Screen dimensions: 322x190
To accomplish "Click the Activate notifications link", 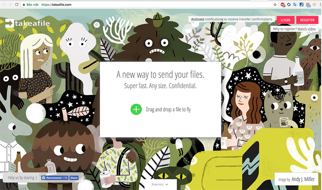I will tap(198, 19).
